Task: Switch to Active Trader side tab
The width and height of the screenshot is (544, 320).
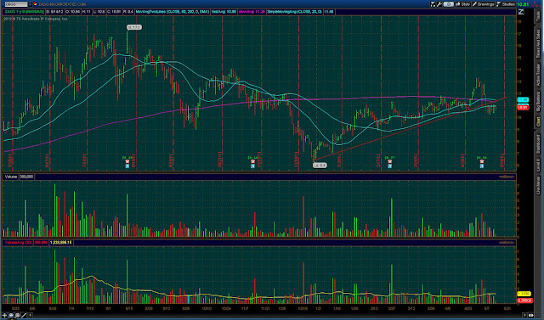Action: (x=538, y=75)
